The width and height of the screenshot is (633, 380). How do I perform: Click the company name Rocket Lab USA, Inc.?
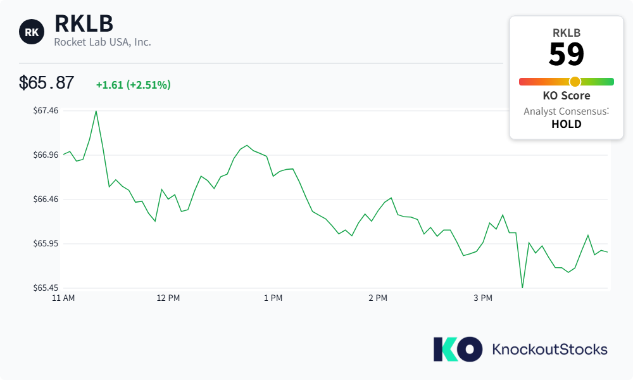pos(103,42)
